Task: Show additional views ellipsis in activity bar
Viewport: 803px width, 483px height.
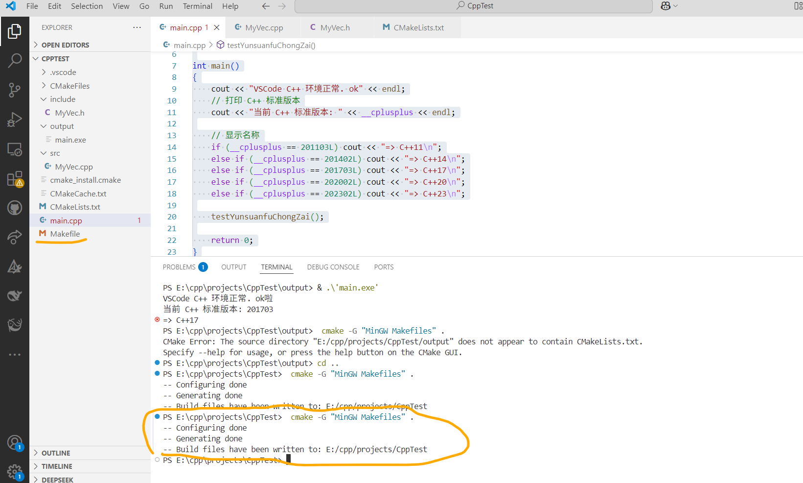Action: coord(15,354)
